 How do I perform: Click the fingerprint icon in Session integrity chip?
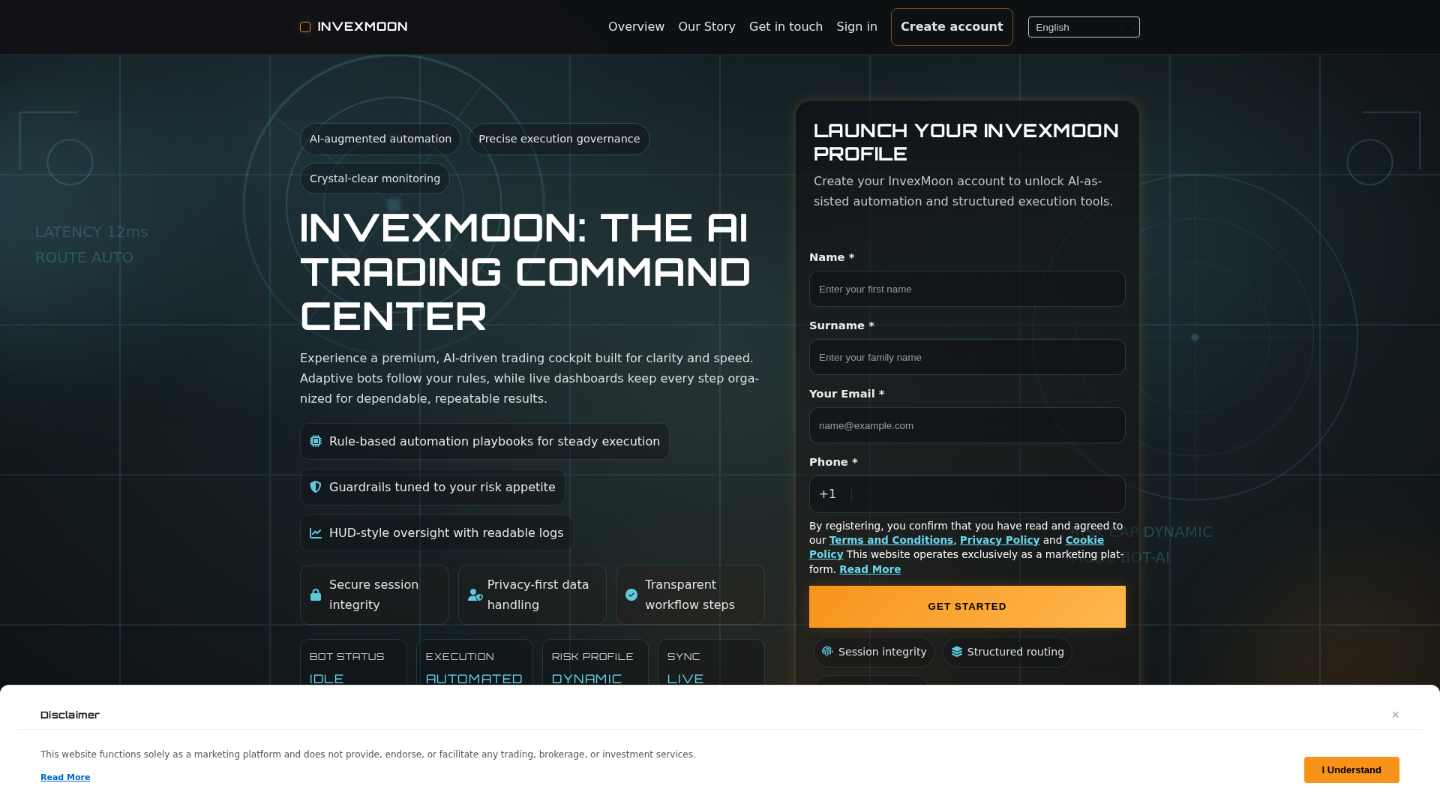point(827,652)
